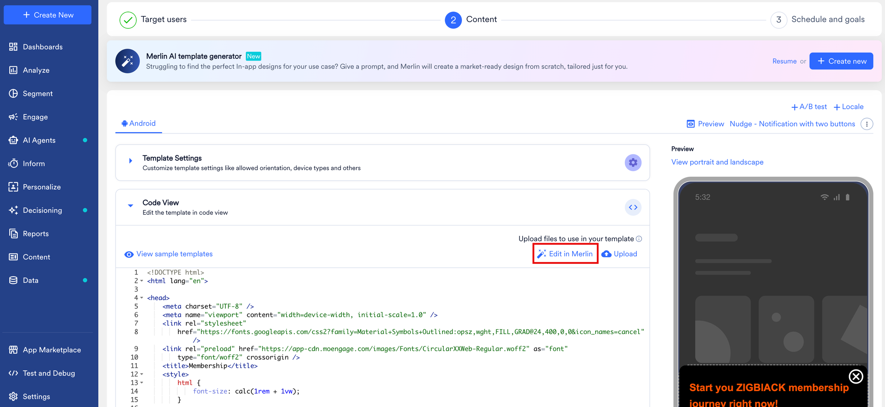
Task: Click the Template Settings gear icon
Action: click(x=633, y=163)
